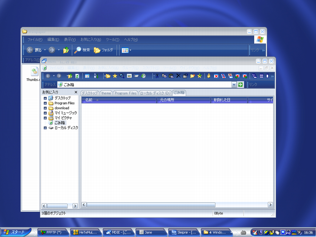This screenshot has width=316, height=237.
Task: Click the add to favorites star icon
Action: point(199,76)
